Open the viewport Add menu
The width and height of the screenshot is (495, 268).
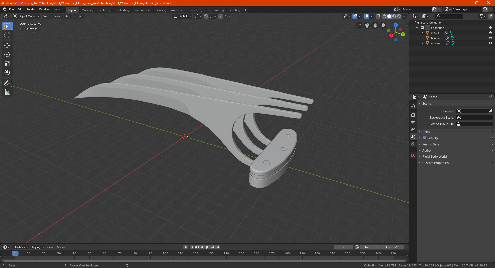coord(68,16)
